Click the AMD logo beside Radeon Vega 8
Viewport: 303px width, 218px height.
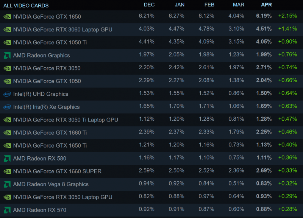[x=7, y=184]
